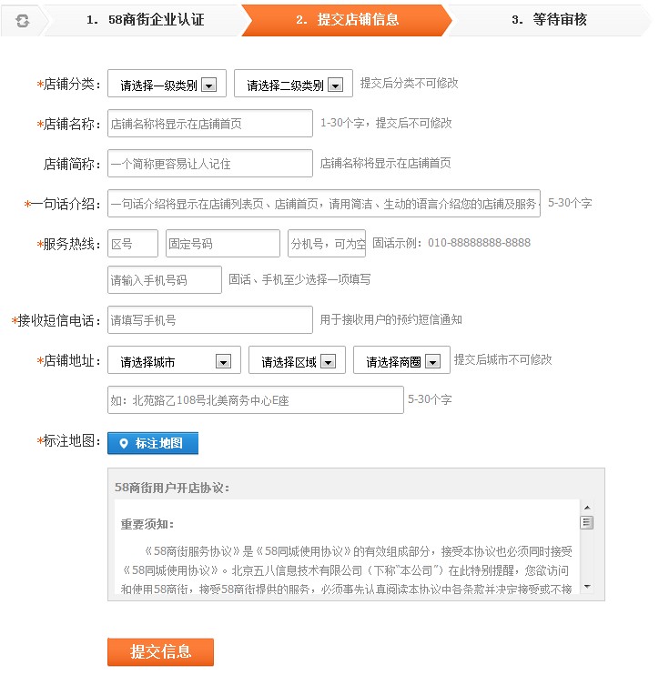Open the 请选择商圈 dropdown
This screenshot has height=675, width=659.
pos(401,361)
